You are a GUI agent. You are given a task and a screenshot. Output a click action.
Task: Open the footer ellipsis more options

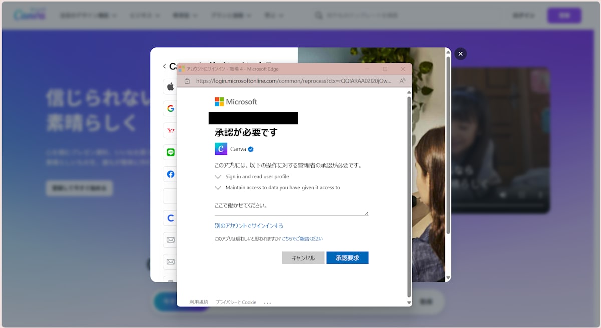(267, 303)
